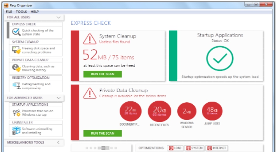Click 'Cleaning data, such as browsing history' text
The width and height of the screenshot is (277, 152).
click(x=38, y=68)
